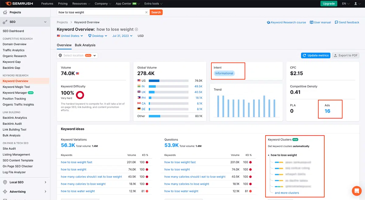Click how to lose water weight in Keyword Variations
This screenshot has width=365, height=200.
(78, 191)
